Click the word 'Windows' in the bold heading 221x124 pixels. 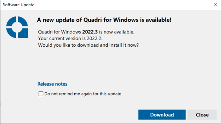click(x=126, y=20)
